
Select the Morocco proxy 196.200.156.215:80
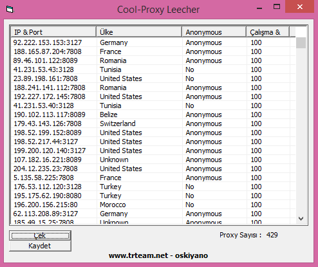[x=153, y=205]
